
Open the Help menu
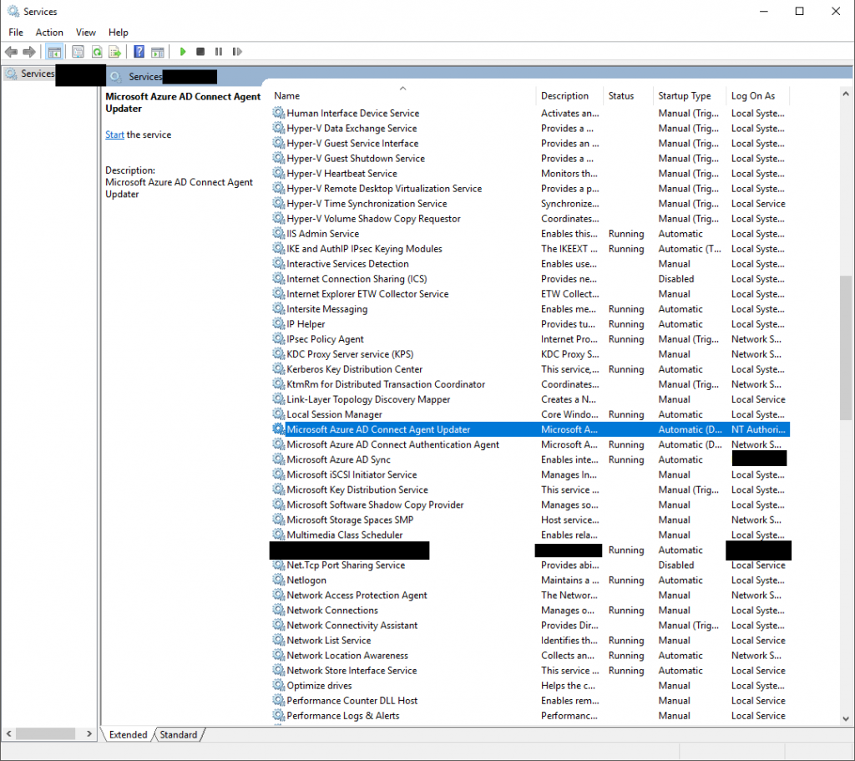pyautogui.click(x=118, y=33)
